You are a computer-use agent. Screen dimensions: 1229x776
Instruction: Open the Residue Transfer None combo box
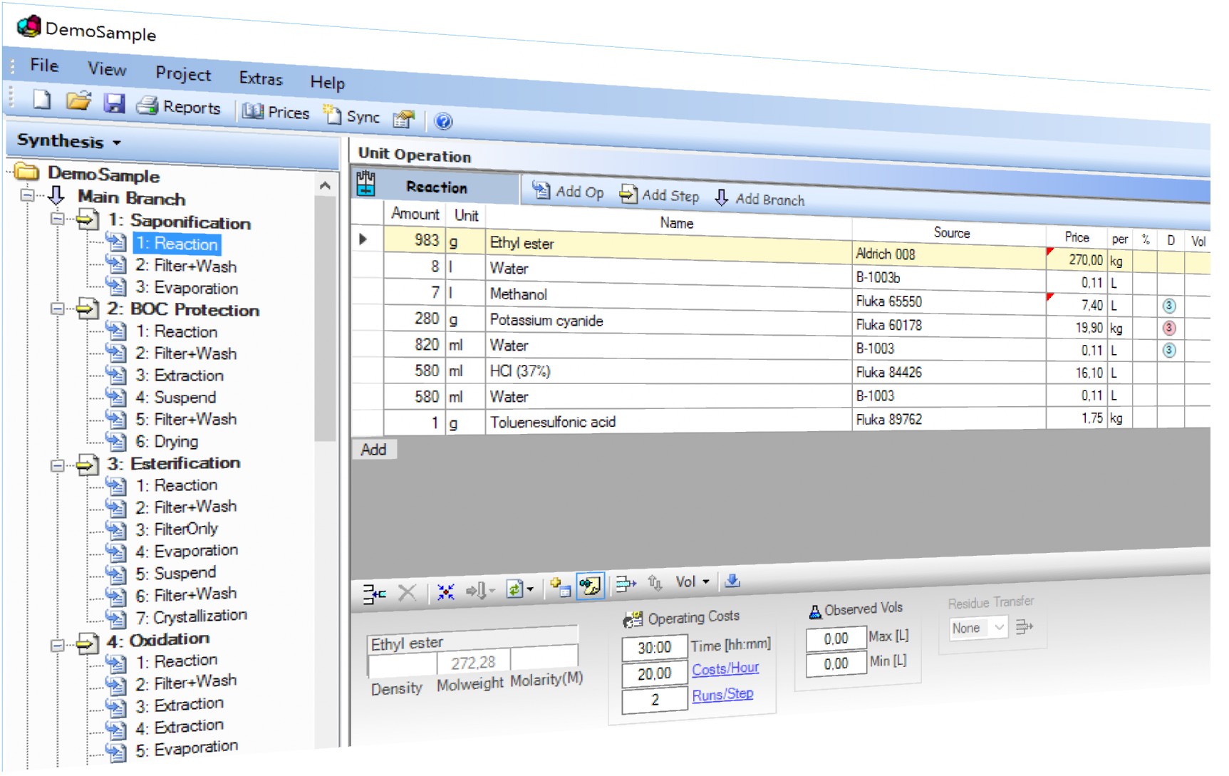[x=978, y=628]
